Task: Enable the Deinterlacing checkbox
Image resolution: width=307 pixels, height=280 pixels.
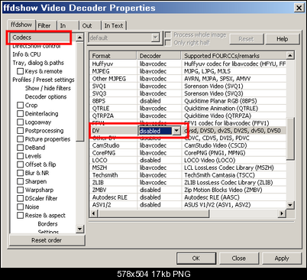Action: pos(20,113)
